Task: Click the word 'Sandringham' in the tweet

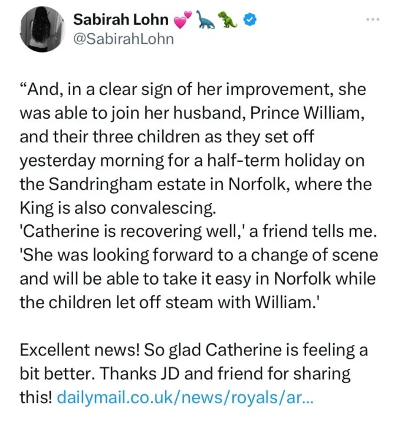Action: (101, 185)
